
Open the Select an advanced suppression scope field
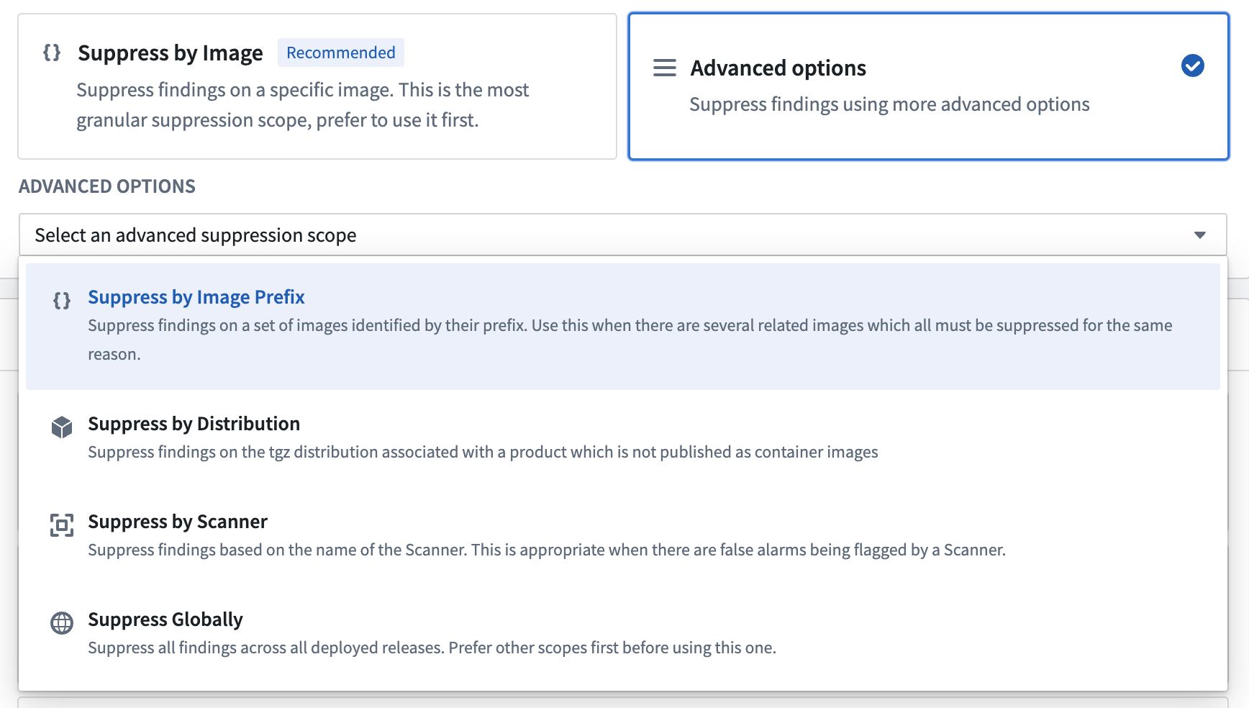coord(623,235)
